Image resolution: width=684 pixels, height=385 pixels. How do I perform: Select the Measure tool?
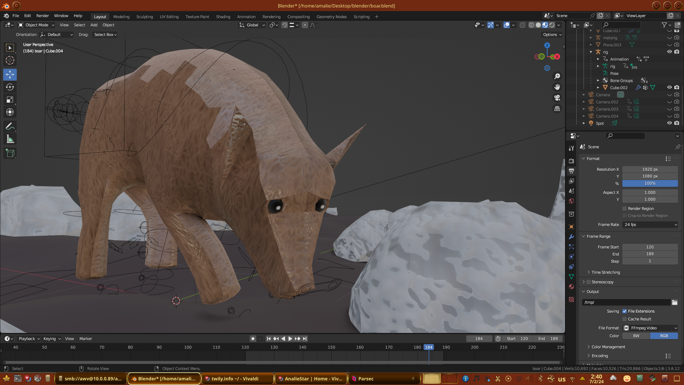pos(10,139)
